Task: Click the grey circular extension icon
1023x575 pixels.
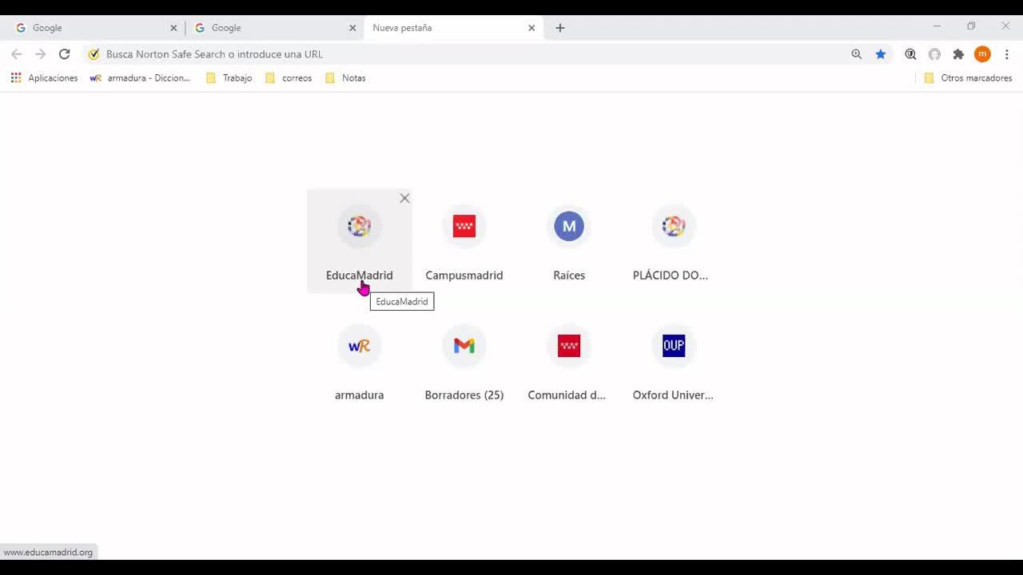Action: [x=934, y=54]
